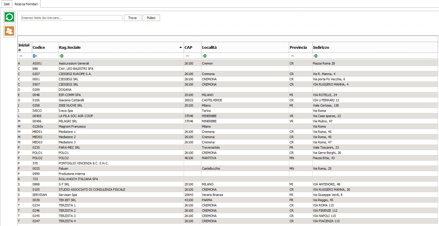Select the Assicurazioni Generali row
The height and width of the screenshot is (226, 439).
click(x=228, y=63)
